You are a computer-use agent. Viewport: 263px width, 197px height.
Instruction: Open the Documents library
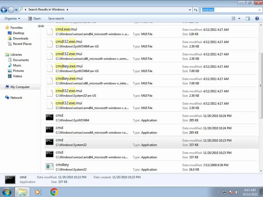click(21, 60)
